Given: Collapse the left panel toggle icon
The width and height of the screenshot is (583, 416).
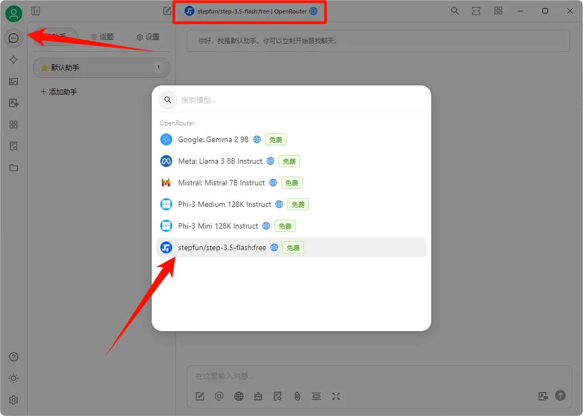Looking at the screenshot, I should point(36,11).
